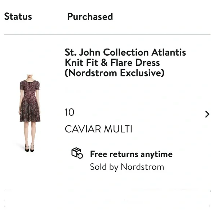Click the CAVIAR MULTI color label
Viewport: 211px width, 211px height.
(x=99, y=129)
